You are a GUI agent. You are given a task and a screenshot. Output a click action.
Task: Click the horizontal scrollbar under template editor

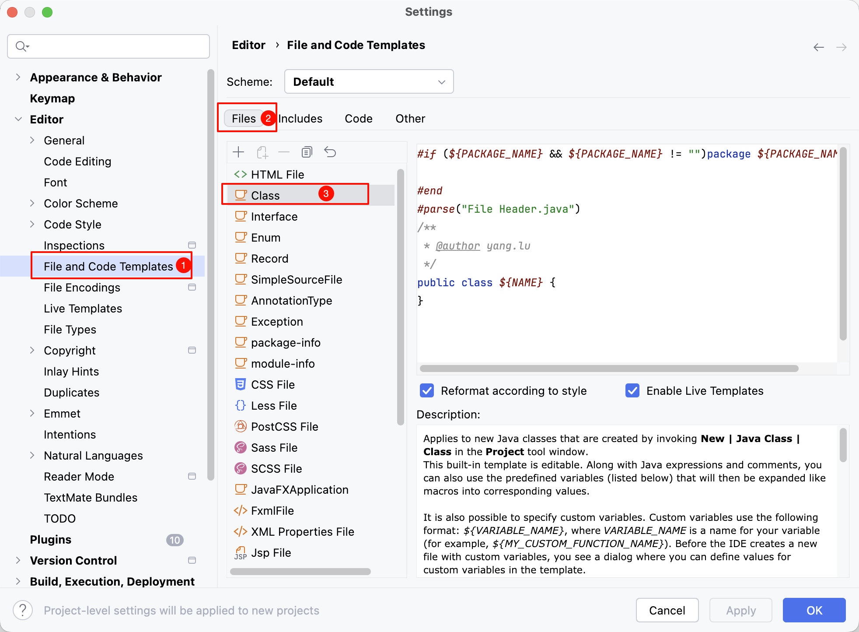[609, 369]
